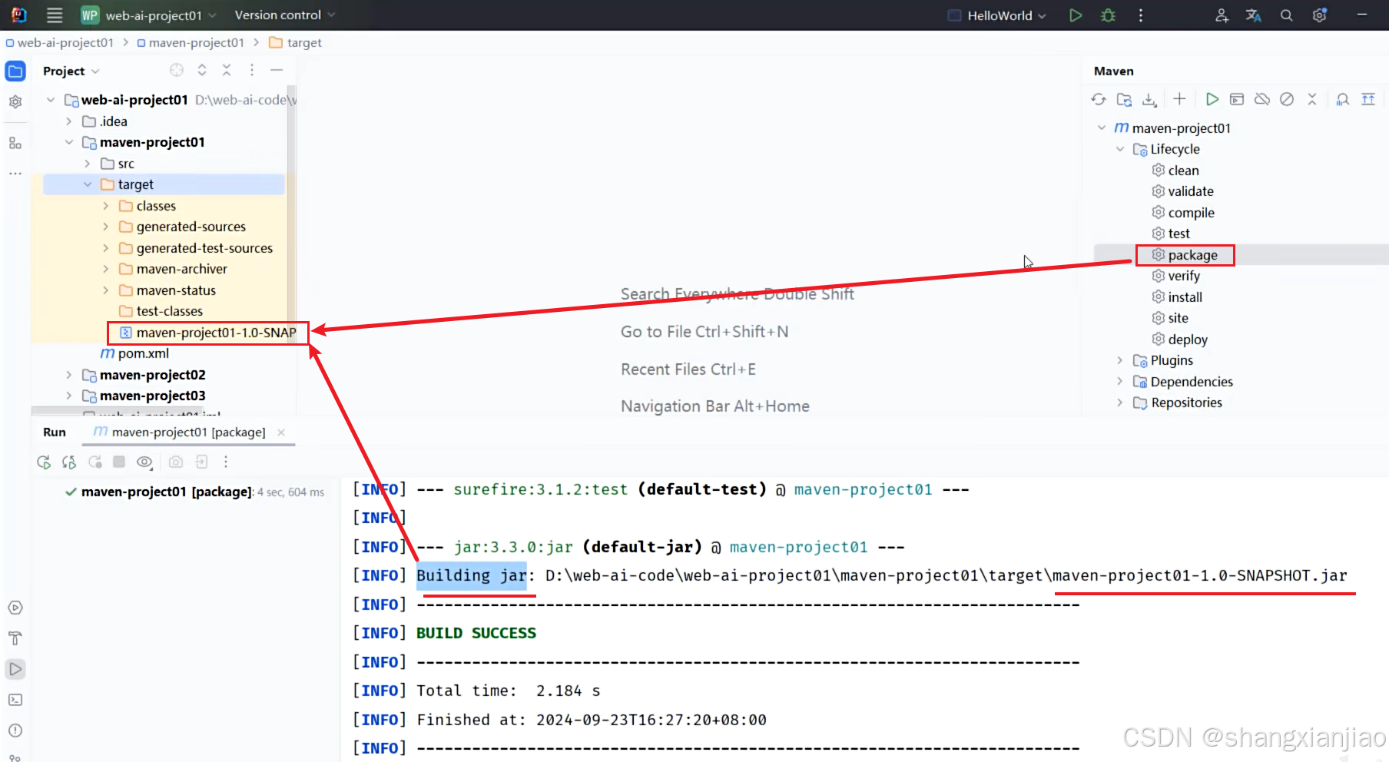1389x762 pixels.
Task: Select the deploy lifecycle phase
Action: (1179, 340)
